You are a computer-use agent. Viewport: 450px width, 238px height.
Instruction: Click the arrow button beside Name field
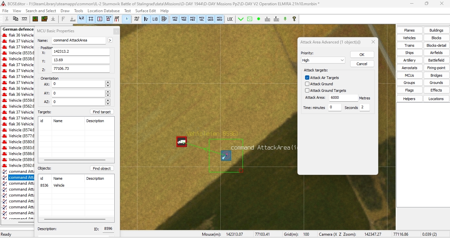(110, 40)
